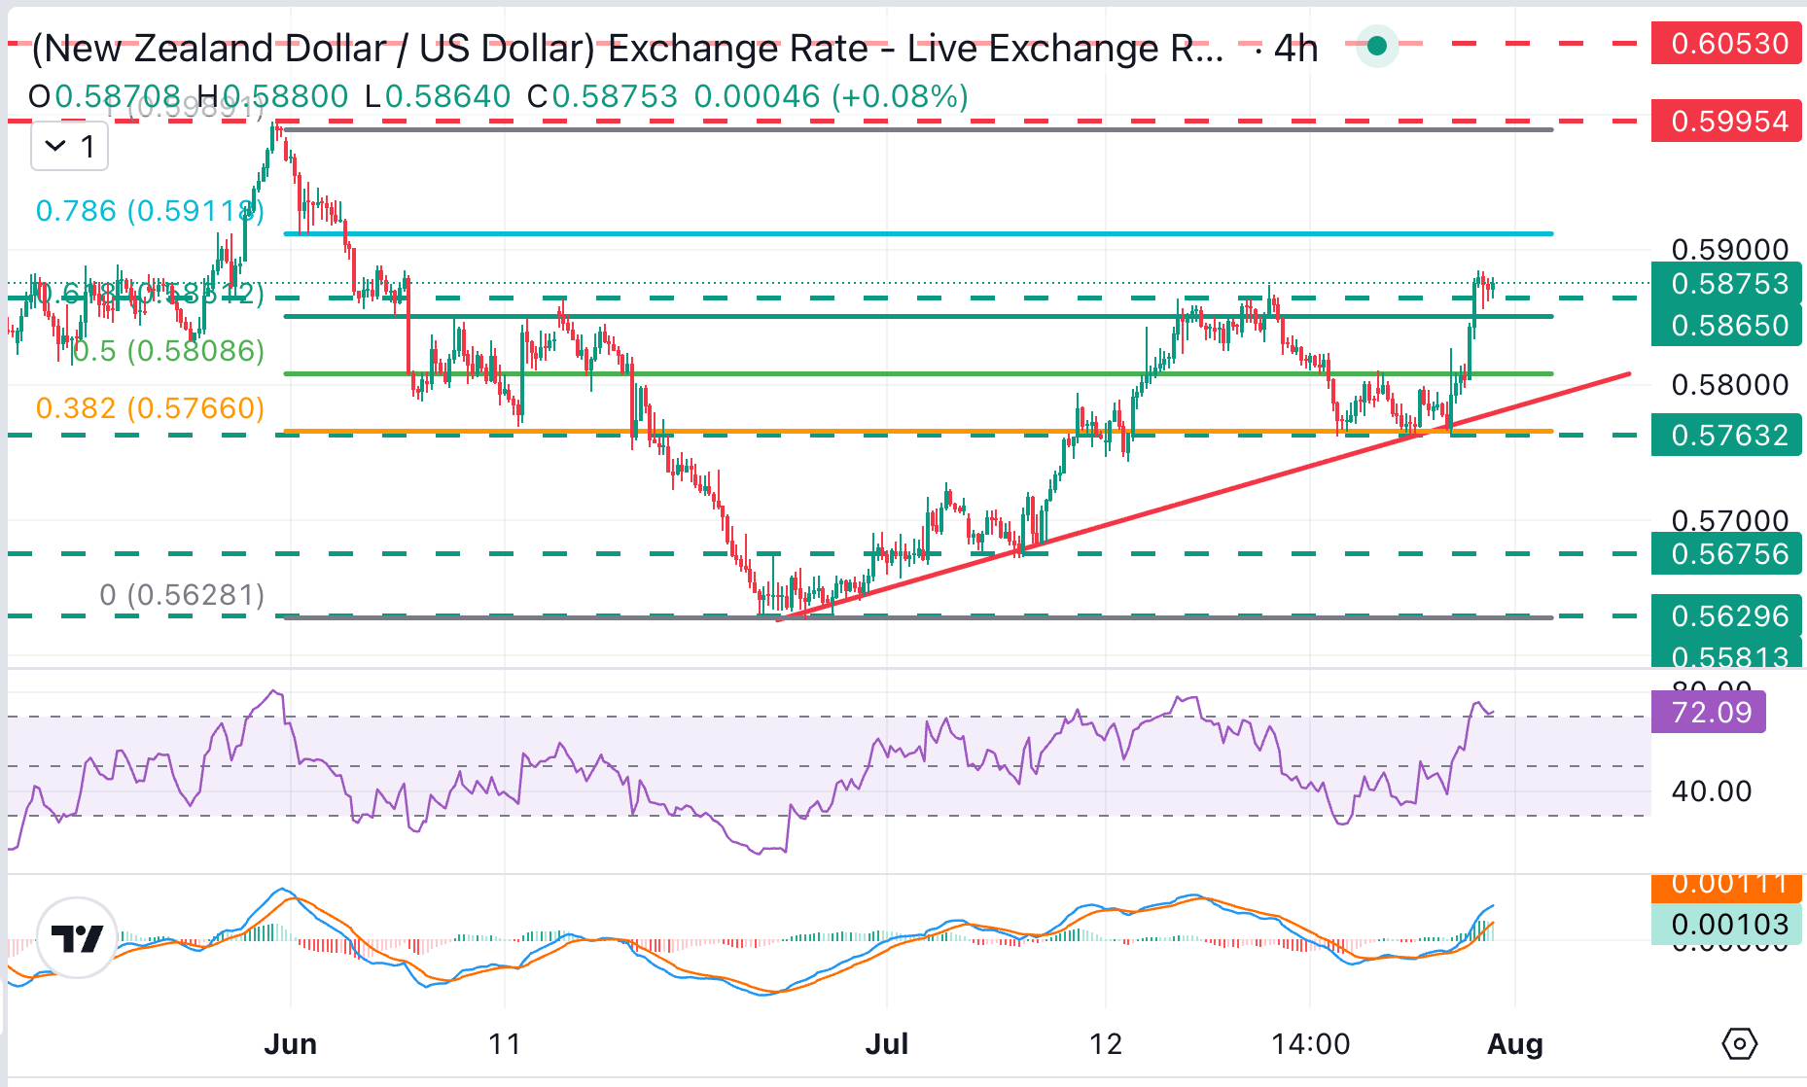Viewport: 1807px width, 1087px height.
Task: Select the 0.59954 red price label
Action: click(1726, 122)
